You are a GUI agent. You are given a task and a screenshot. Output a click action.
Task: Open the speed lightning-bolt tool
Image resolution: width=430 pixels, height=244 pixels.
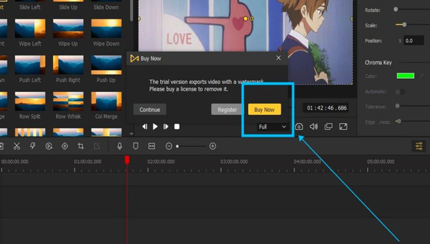(x=32, y=146)
